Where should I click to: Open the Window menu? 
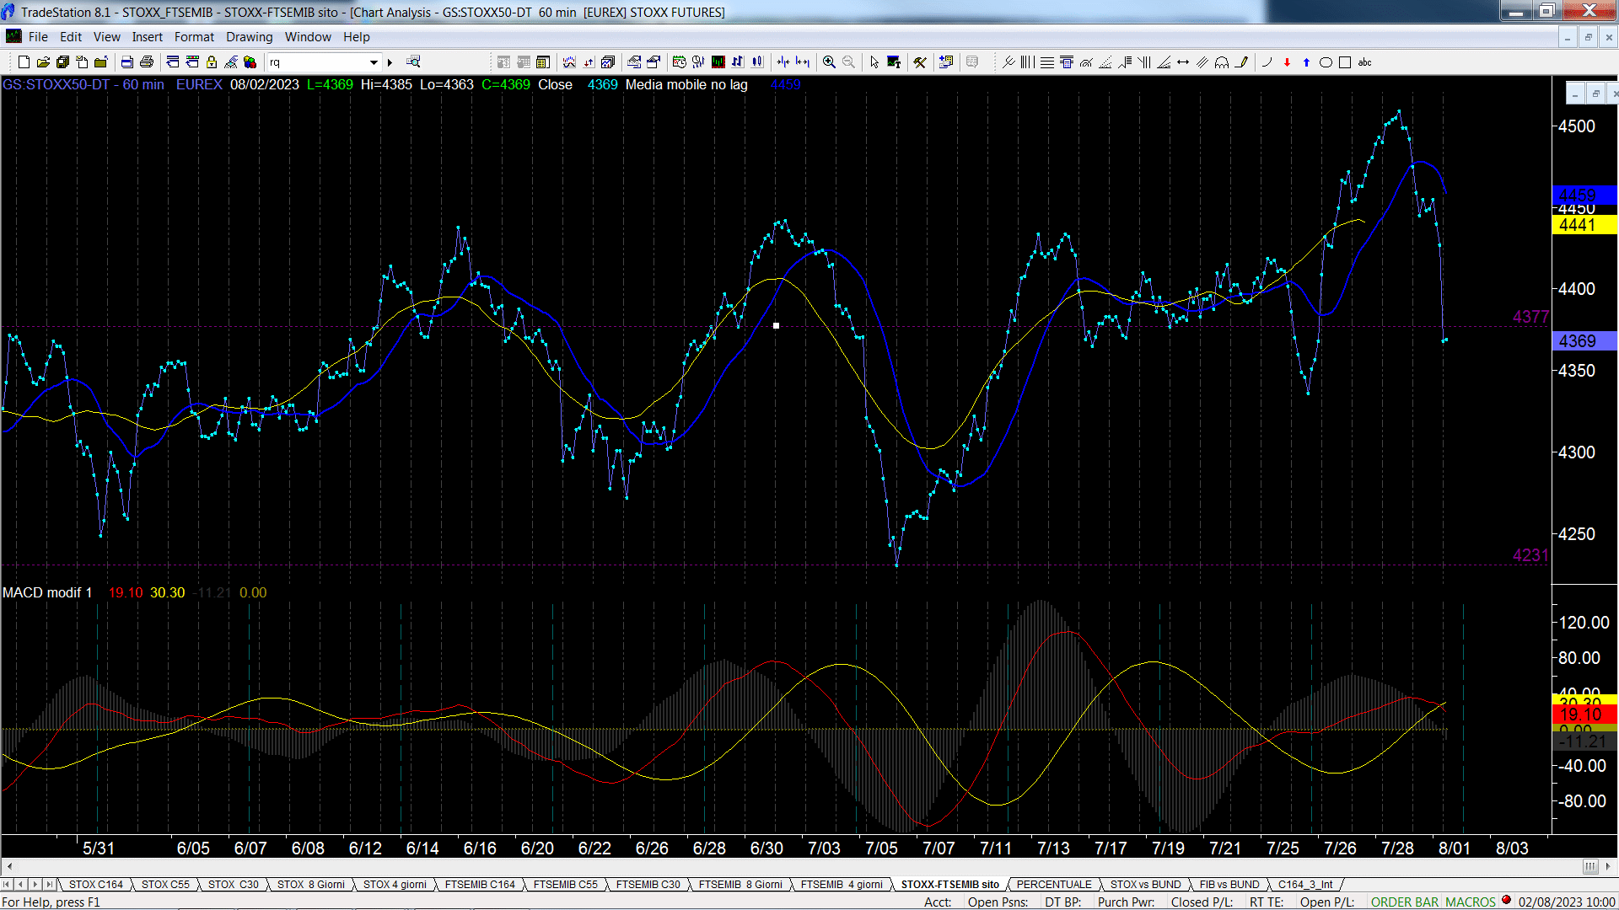(x=308, y=37)
